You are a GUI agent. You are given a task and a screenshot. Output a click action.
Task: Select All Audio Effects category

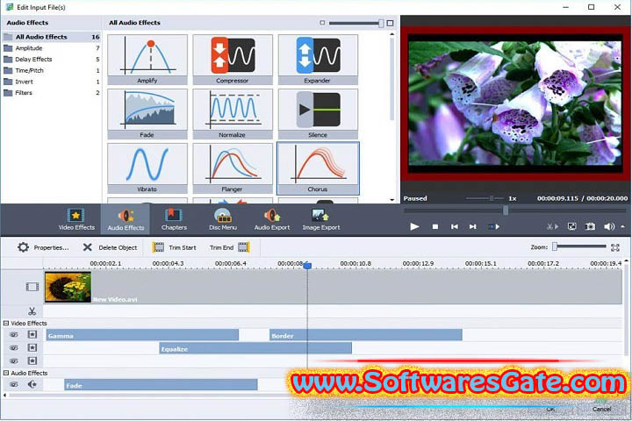[51, 37]
